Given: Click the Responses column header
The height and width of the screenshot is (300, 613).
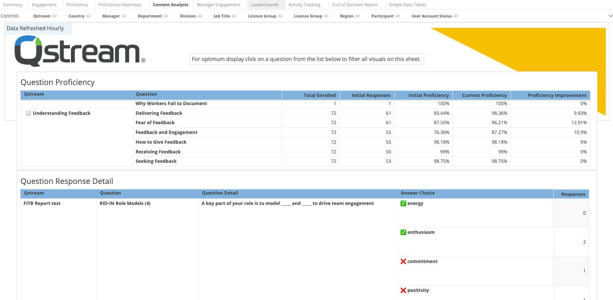Looking at the screenshot, I should (572, 194).
